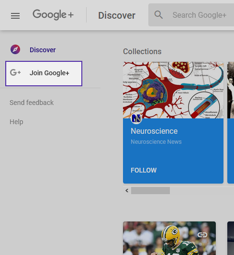Click the search magnifier icon
The image size is (234, 255).
click(158, 15)
